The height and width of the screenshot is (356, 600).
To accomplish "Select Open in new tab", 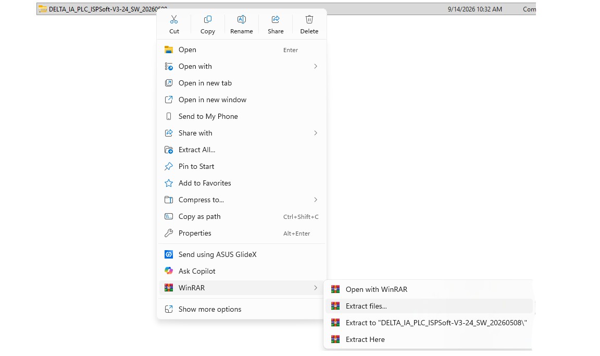I will tap(242, 83).
